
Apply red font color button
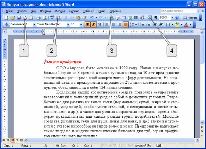(x=186, y=24)
